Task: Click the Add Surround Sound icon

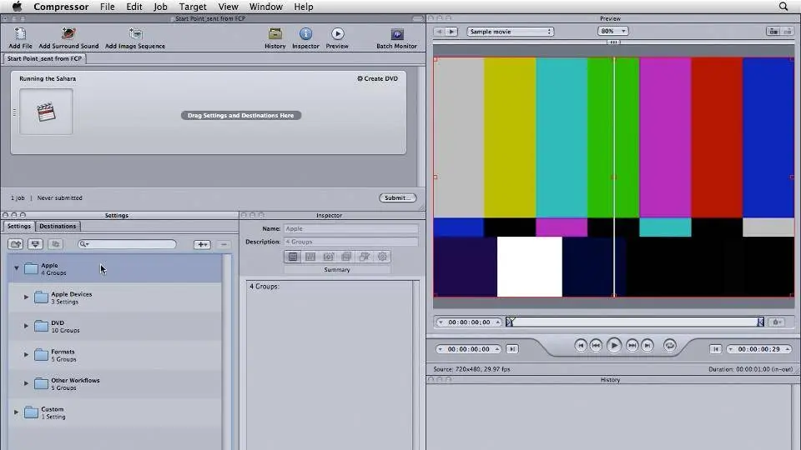Action: click(x=68, y=37)
